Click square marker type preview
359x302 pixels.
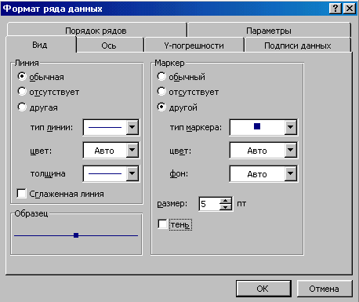point(257,127)
